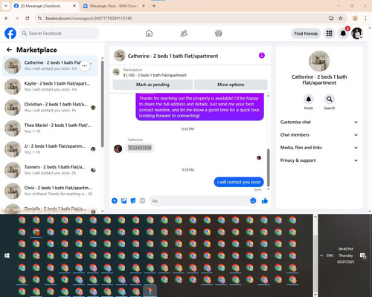Image resolution: width=372 pixels, height=297 pixels.
Task: Click the Find friends button
Action: pyautogui.click(x=306, y=33)
